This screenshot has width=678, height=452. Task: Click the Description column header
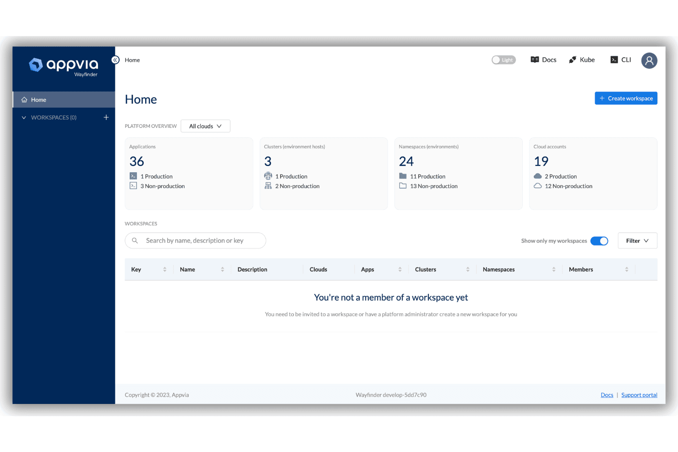[x=252, y=269]
